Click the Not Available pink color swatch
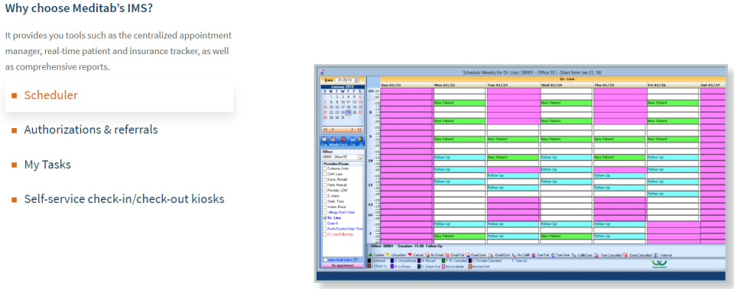Viewport: 734px width, 289px height. tap(443, 267)
